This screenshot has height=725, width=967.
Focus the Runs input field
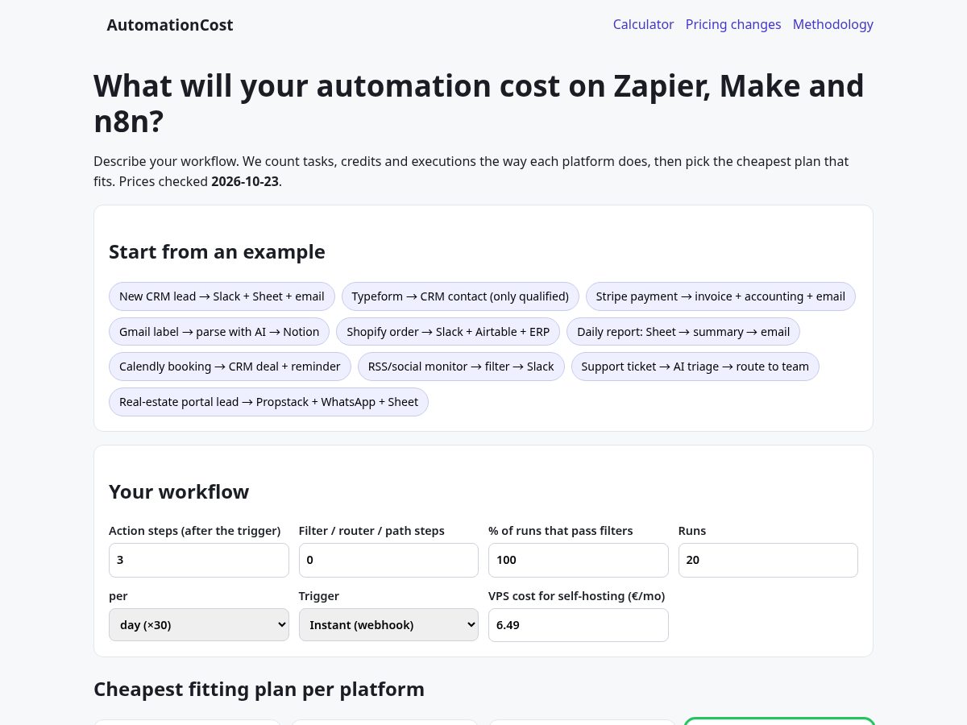tap(768, 560)
